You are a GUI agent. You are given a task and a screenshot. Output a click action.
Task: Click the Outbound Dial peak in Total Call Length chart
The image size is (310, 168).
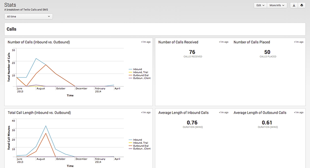tap(46, 133)
